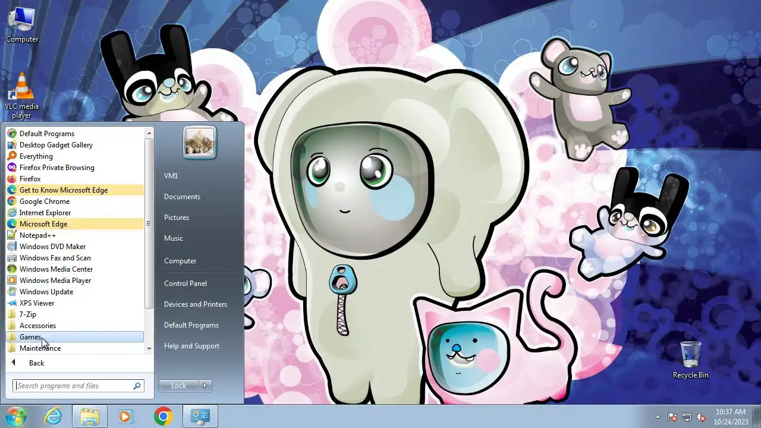The image size is (761, 428).
Task: Open Default Programs in right pane
Action: [x=191, y=325]
